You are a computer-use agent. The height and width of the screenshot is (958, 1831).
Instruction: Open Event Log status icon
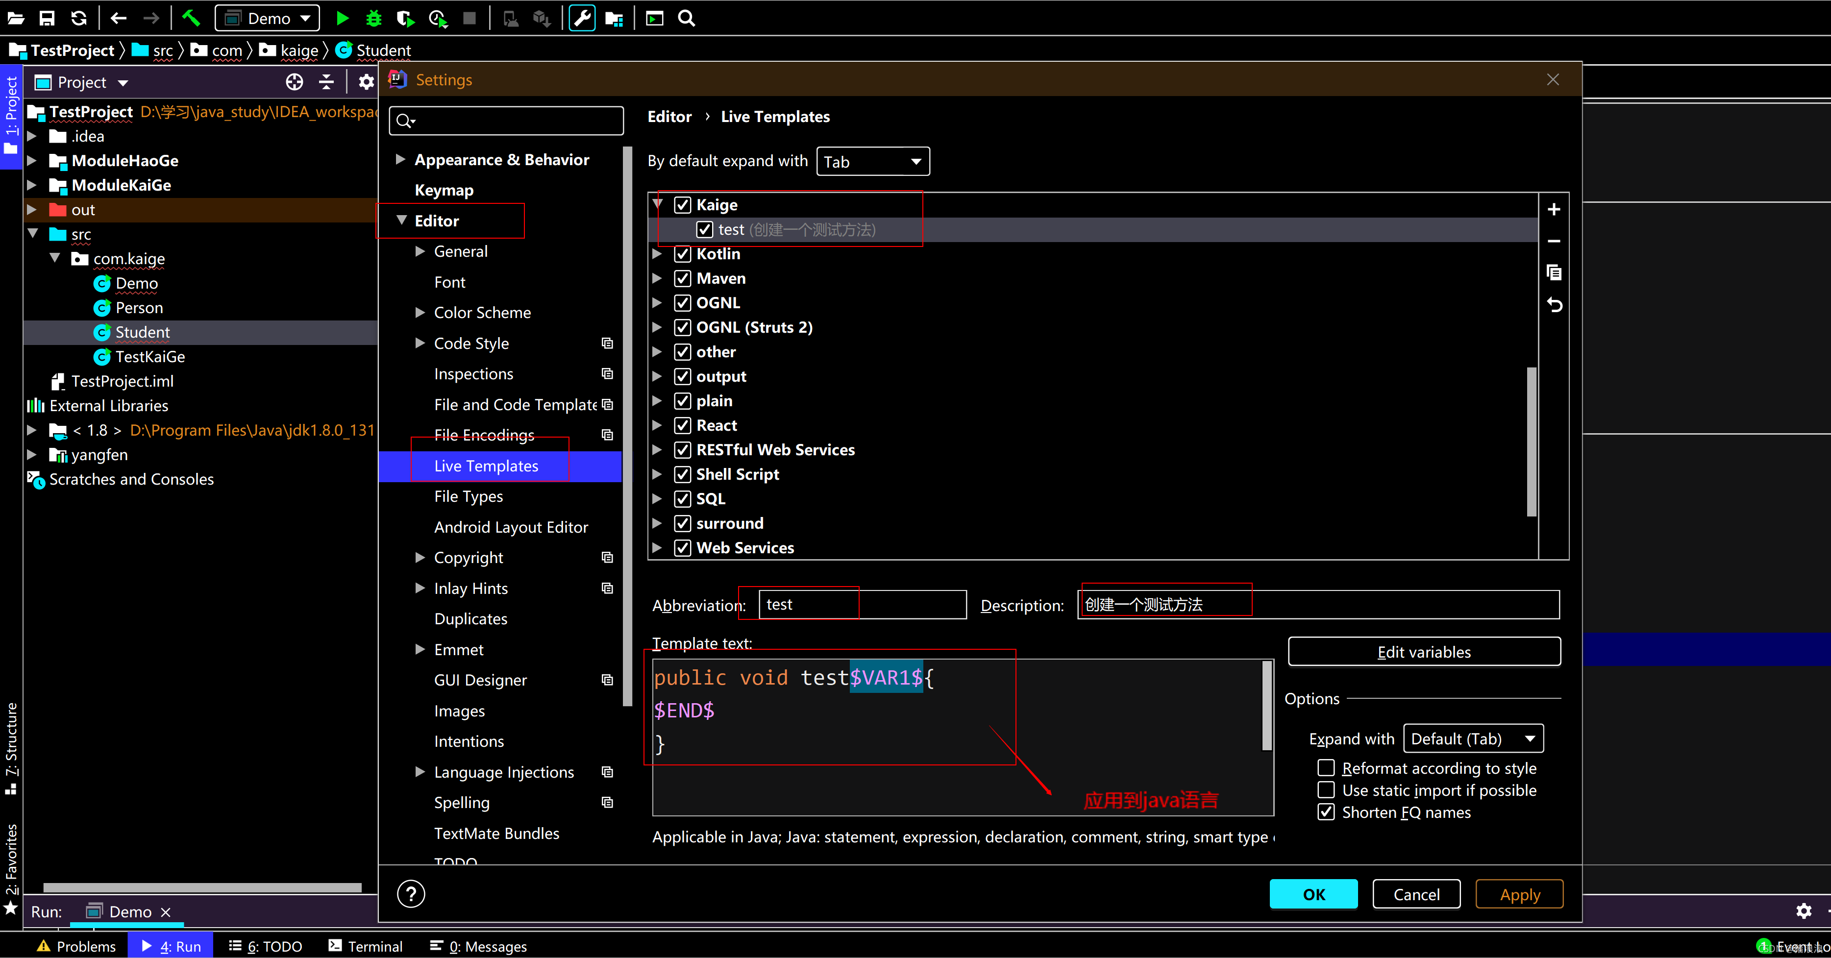click(x=1764, y=946)
